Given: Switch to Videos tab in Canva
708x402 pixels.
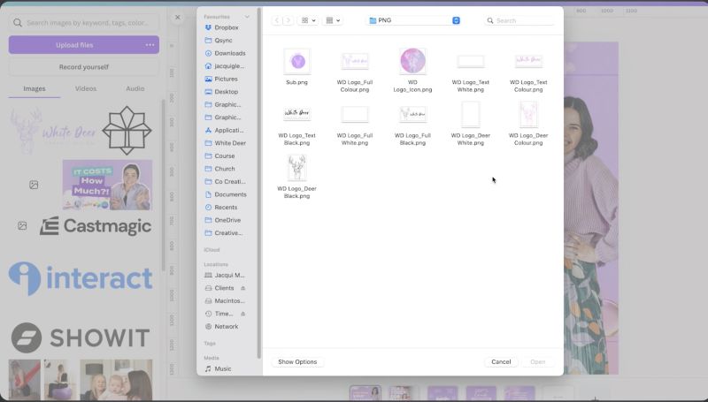Looking at the screenshot, I should pos(86,88).
